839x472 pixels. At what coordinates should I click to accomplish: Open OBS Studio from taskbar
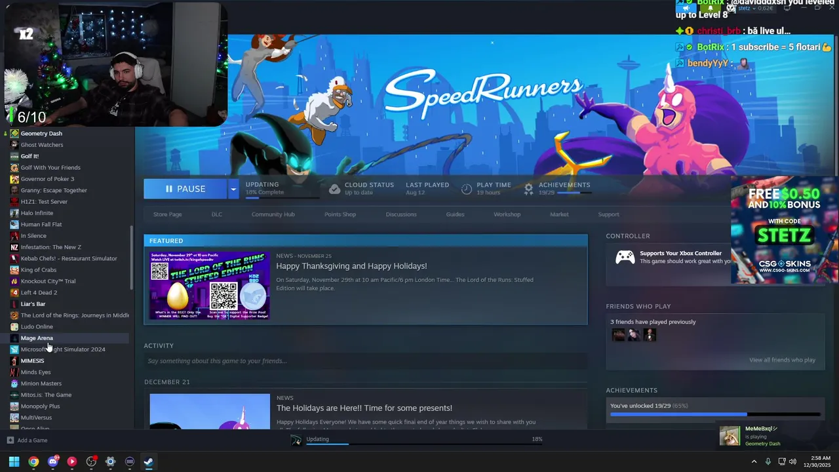pos(91,462)
